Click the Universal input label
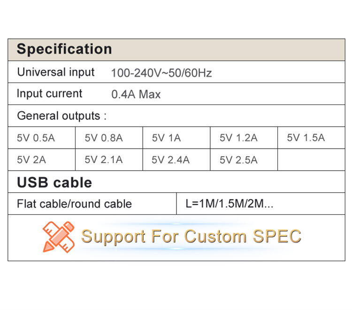This screenshot has height=310, width=352. pos(56,72)
